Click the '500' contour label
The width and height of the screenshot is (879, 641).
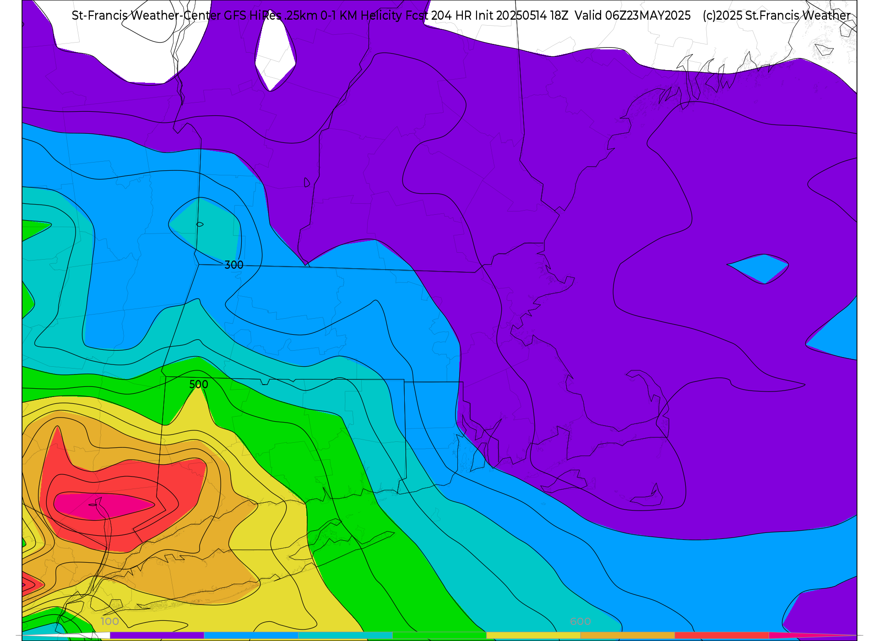(x=199, y=385)
